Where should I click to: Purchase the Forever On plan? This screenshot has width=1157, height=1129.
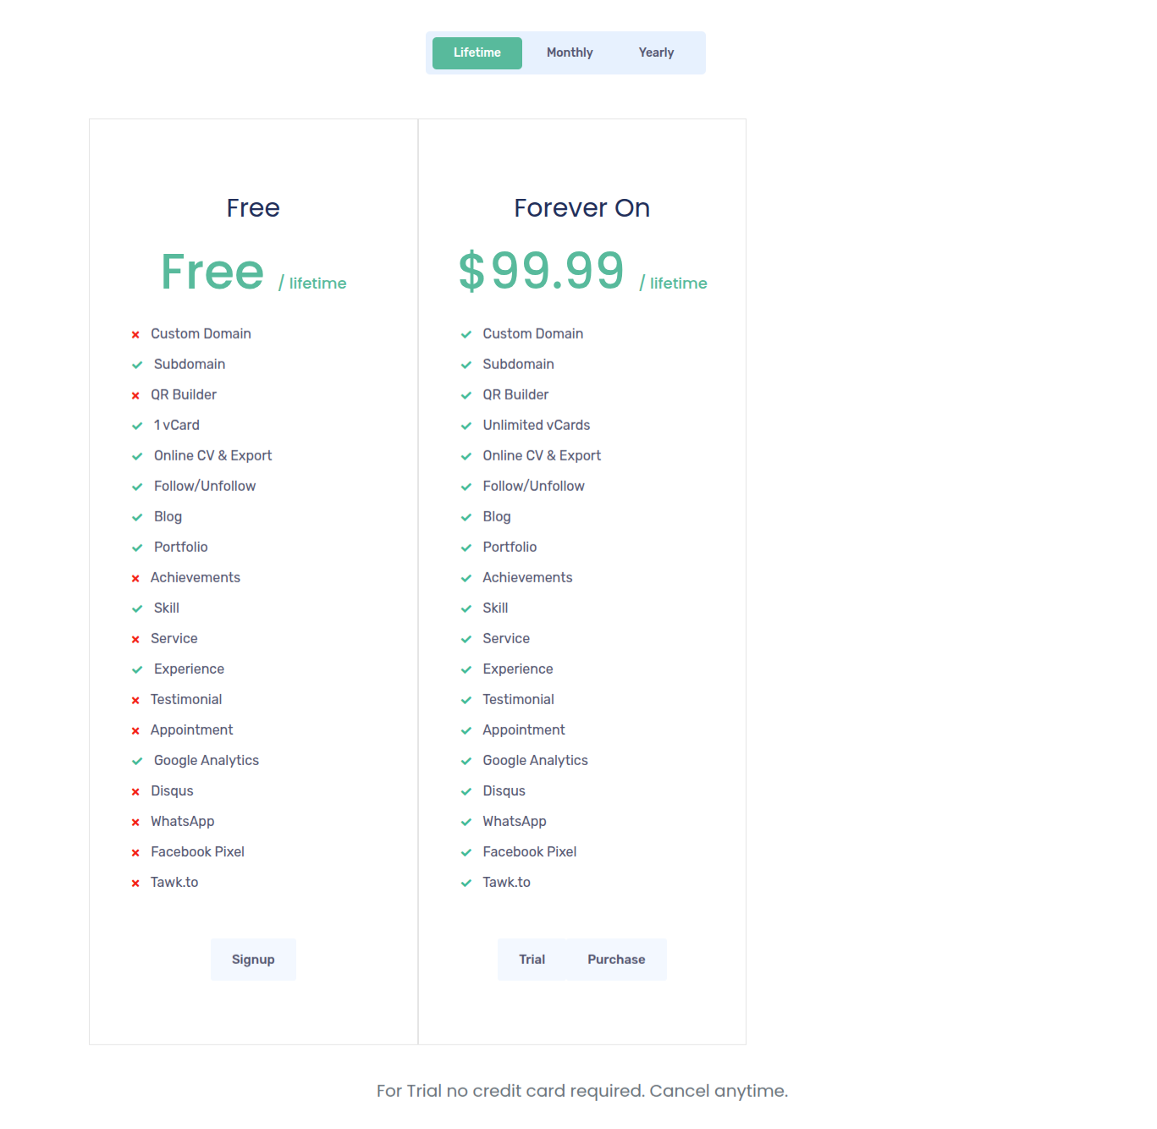pyautogui.click(x=615, y=960)
